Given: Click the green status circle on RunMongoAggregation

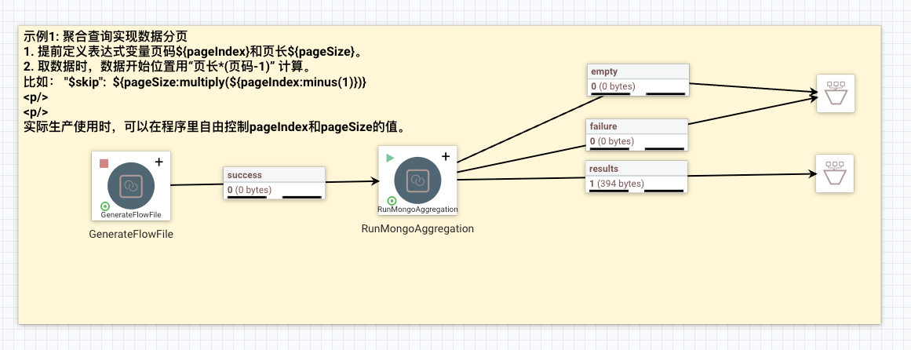Looking at the screenshot, I should (392, 201).
